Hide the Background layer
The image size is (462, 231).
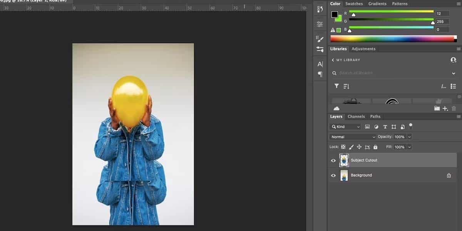[x=333, y=175]
